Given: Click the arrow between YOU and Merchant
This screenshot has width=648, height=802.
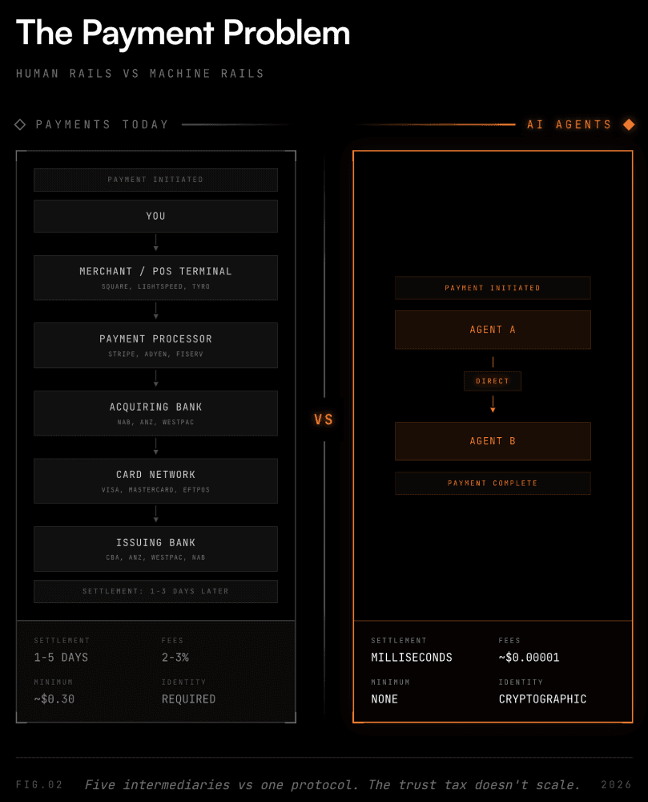Looking at the screenshot, I should point(155,243).
